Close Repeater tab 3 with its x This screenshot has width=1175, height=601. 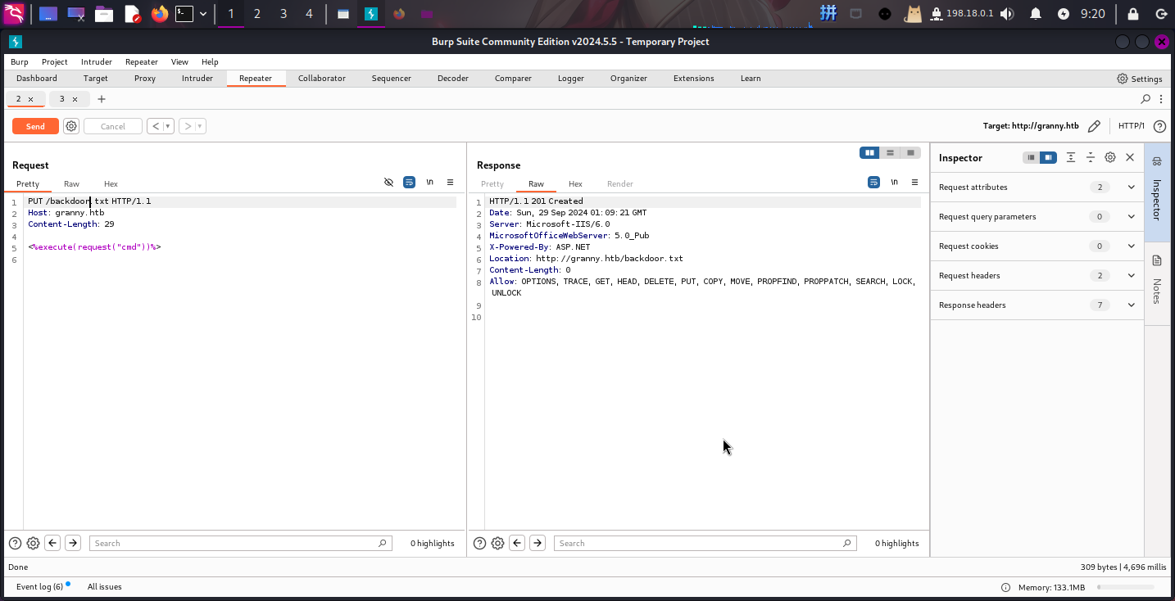pos(75,99)
